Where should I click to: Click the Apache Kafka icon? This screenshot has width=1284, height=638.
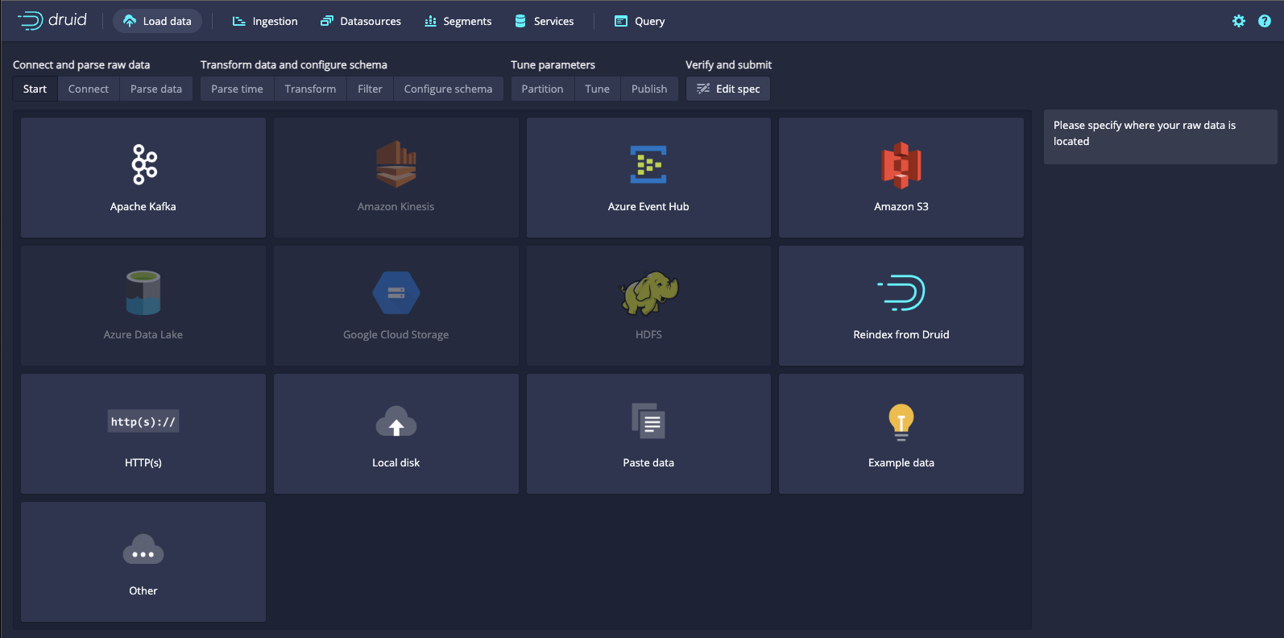(144, 164)
